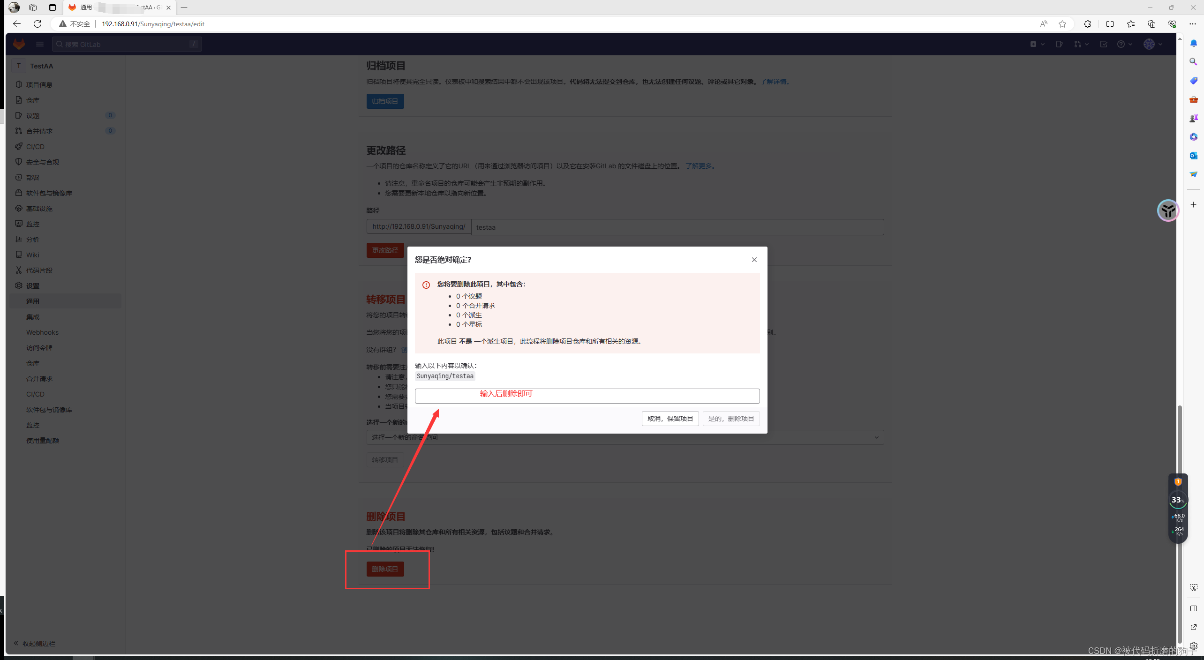Open the Edge sidebar notifications bell
The height and width of the screenshot is (660, 1204).
pos(1194,43)
